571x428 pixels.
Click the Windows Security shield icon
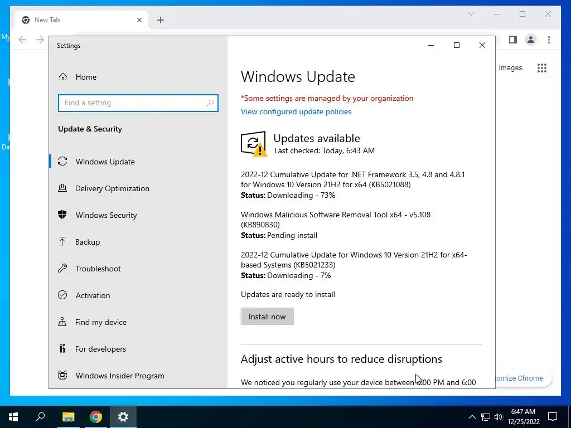coord(62,215)
